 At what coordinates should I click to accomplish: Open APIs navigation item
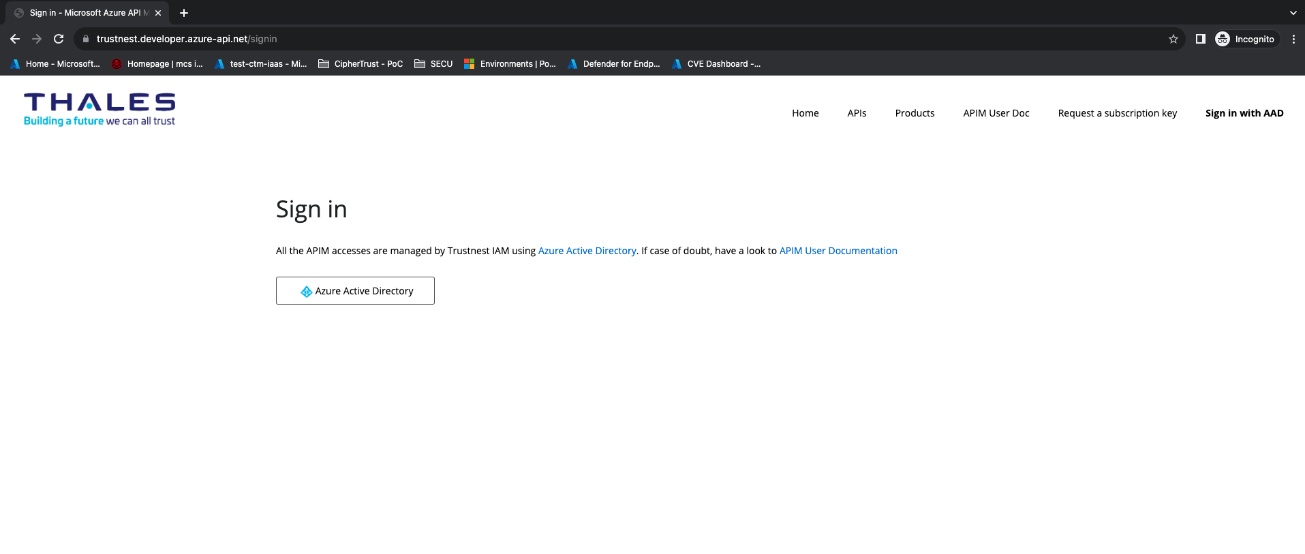pyautogui.click(x=857, y=113)
